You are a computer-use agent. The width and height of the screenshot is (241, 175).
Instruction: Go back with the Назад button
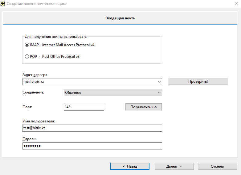(130, 166)
